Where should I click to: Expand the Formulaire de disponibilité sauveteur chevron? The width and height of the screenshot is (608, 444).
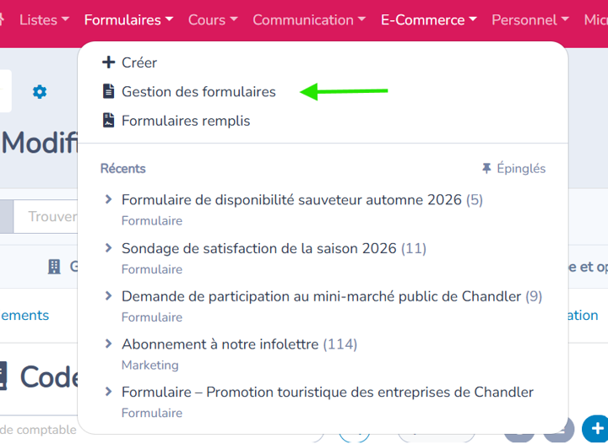[109, 199]
